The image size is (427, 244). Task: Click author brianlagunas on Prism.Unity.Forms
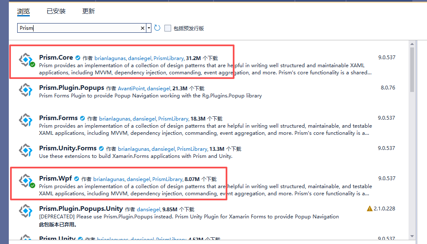pos(133,149)
